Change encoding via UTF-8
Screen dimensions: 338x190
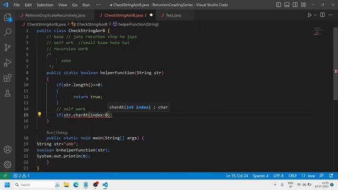278,176
